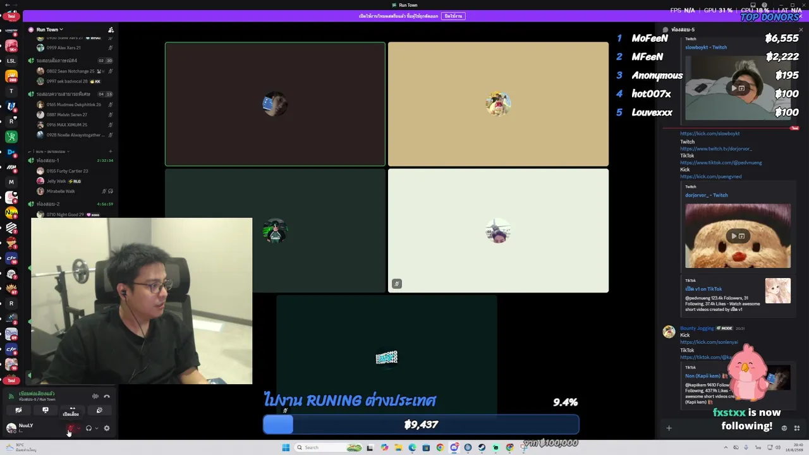Open the 'dorjorvor_ - Twitch' embed title

pyautogui.click(x=707, y=195)
